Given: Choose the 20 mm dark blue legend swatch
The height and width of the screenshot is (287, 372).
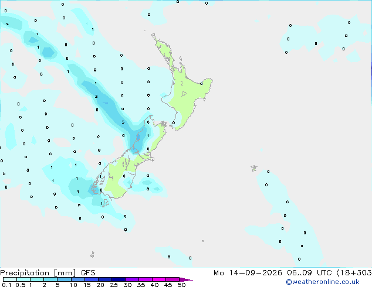Looking at the screenshot, I should (x=105, y=279).
